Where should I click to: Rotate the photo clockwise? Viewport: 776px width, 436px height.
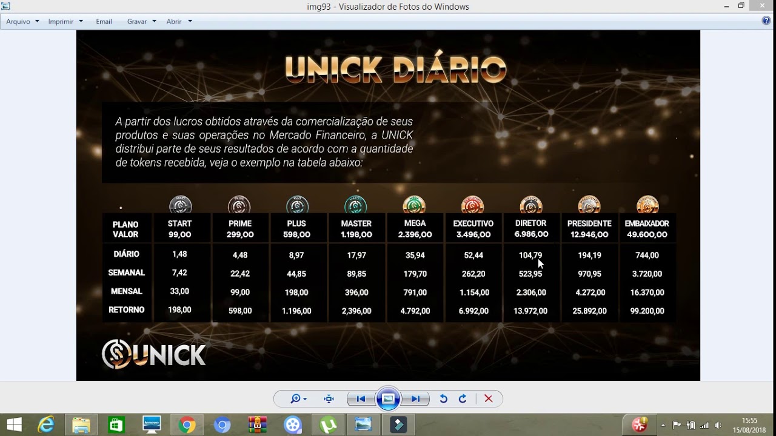[463, 398]
